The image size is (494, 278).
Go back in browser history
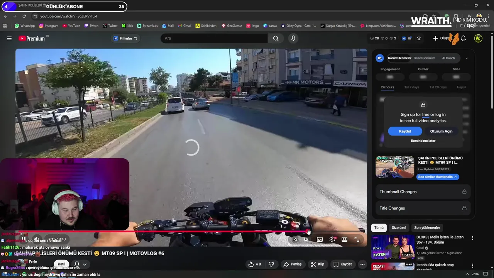click(x=5, y=16)
